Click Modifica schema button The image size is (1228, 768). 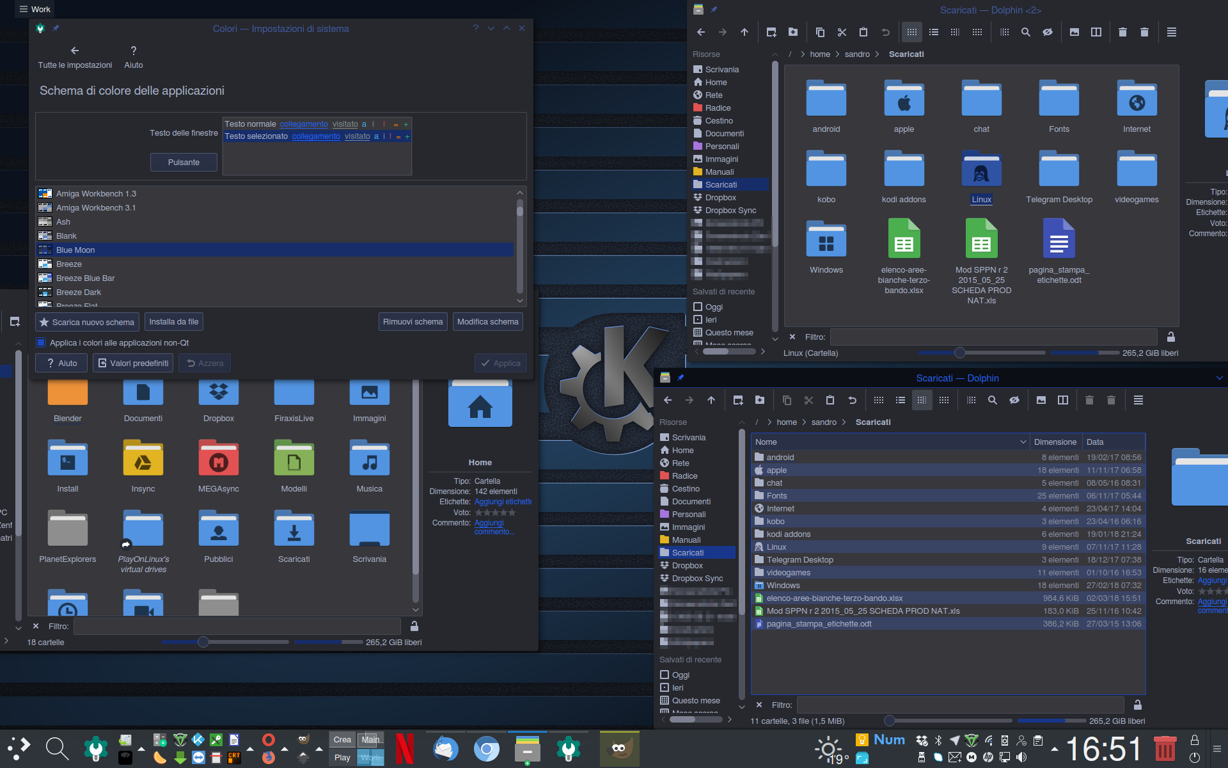point(488,322)
